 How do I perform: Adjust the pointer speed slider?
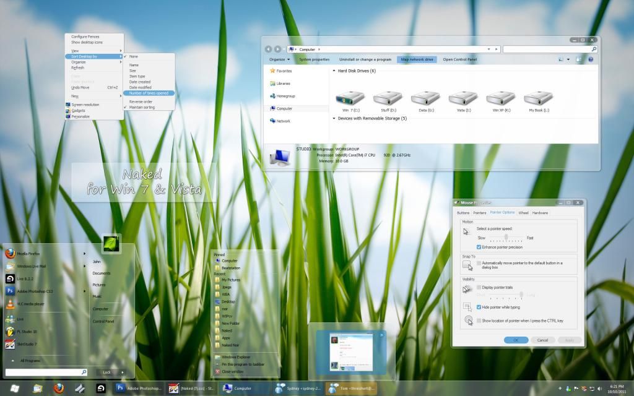[x=506, y=238]
